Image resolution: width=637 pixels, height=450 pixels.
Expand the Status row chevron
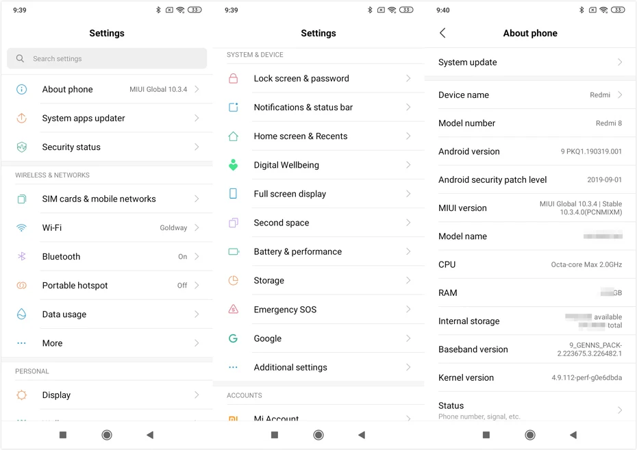tap(620, 410)
